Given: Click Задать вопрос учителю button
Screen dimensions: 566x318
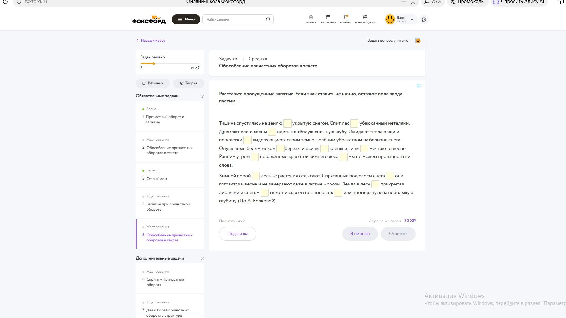Looking at the screenshot, I should pos(394,41).
